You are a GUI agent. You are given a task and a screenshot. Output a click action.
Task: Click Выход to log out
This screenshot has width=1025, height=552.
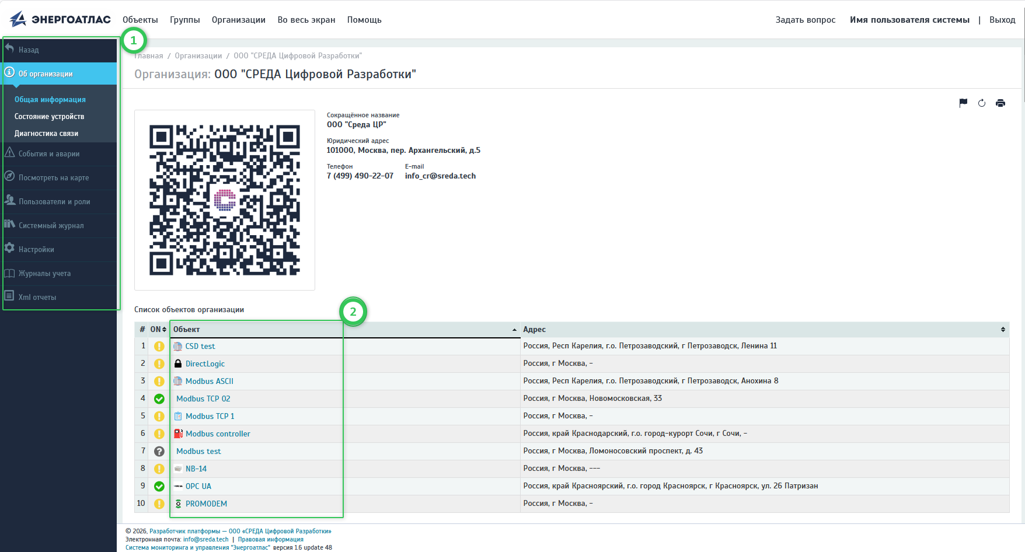(x=1002, y=20)
